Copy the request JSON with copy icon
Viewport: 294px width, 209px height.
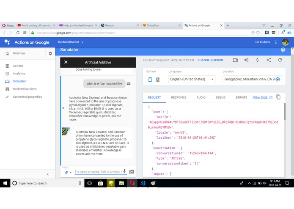[278, 97]
